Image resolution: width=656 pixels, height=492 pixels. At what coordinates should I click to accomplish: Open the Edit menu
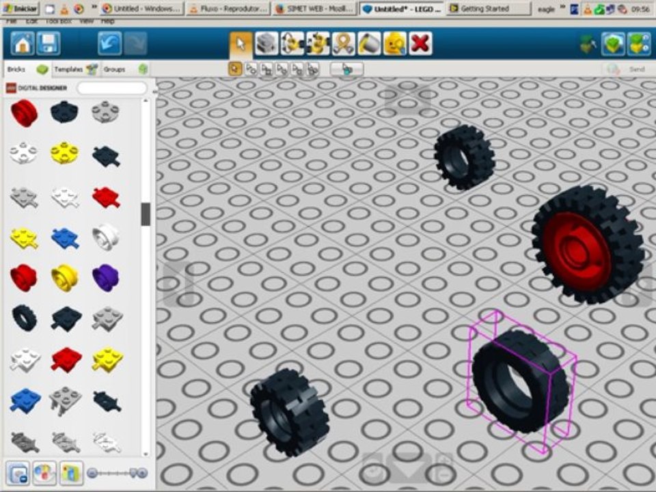(x=31, y=21)
